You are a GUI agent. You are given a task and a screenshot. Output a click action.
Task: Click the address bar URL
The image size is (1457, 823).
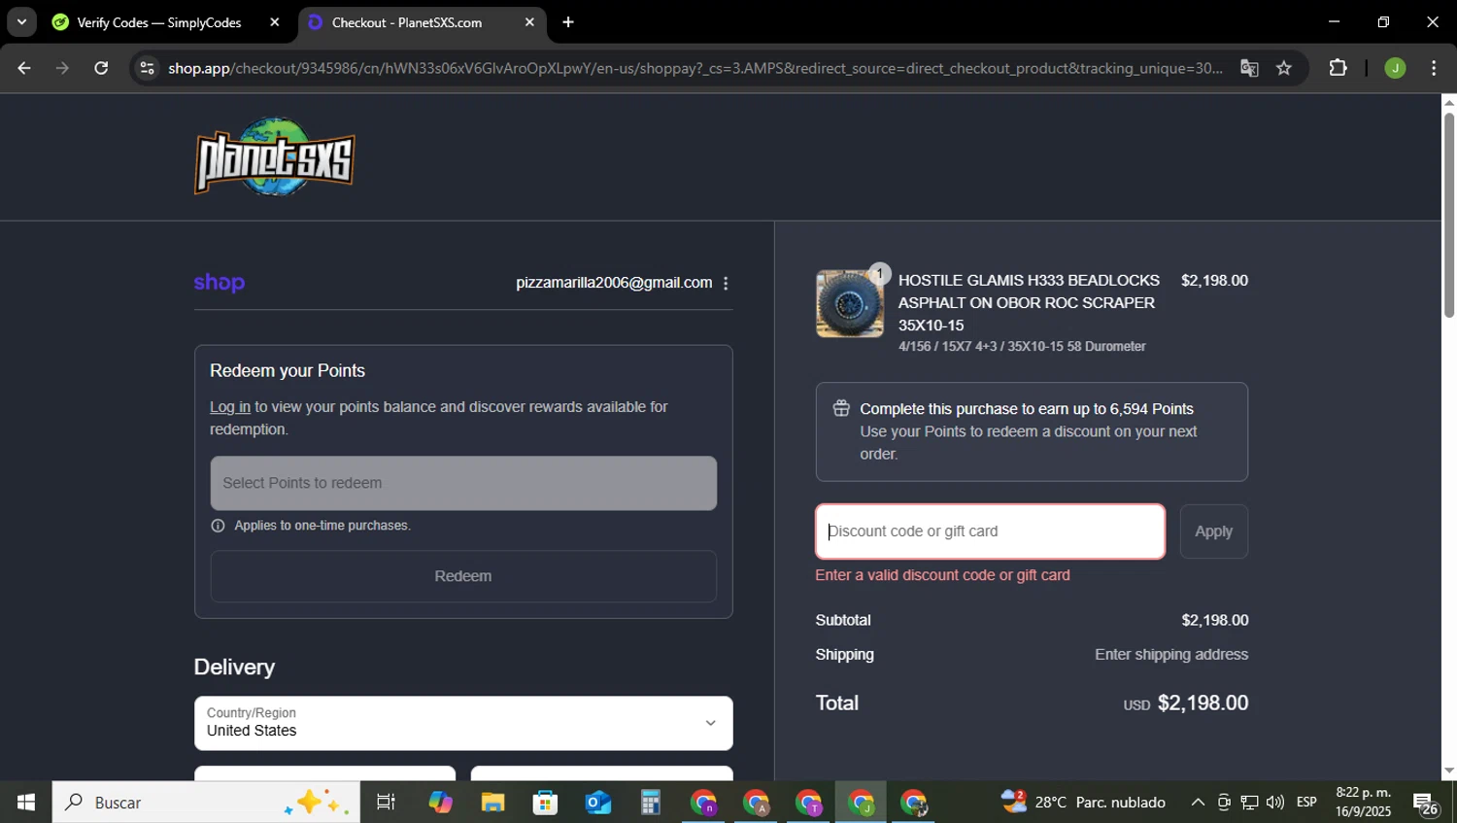coord(695,68)
